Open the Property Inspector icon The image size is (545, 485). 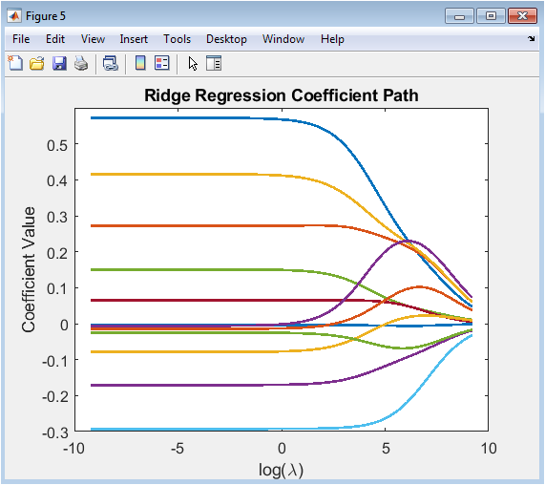click(x=214, y=64)
